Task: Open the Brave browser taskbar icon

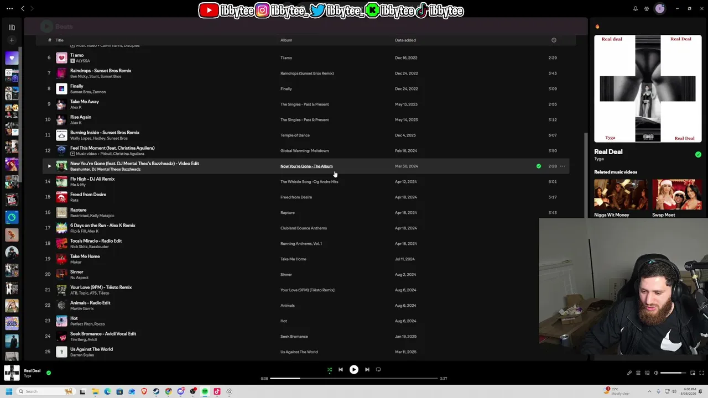Action: (144, 391)
